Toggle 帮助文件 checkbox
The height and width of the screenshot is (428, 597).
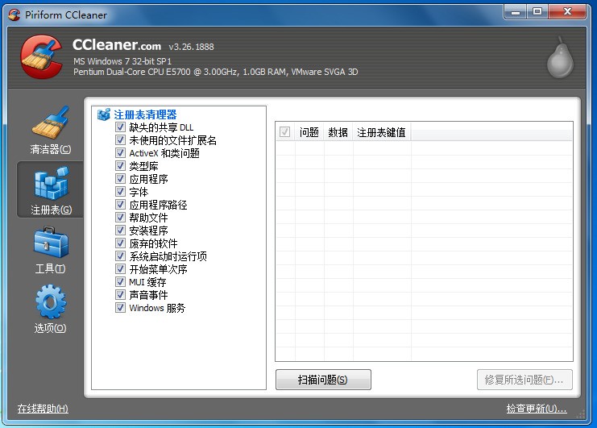(x=120, y=218)
